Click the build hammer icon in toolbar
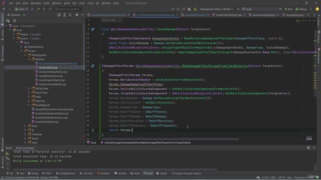 tap(195, 9)
